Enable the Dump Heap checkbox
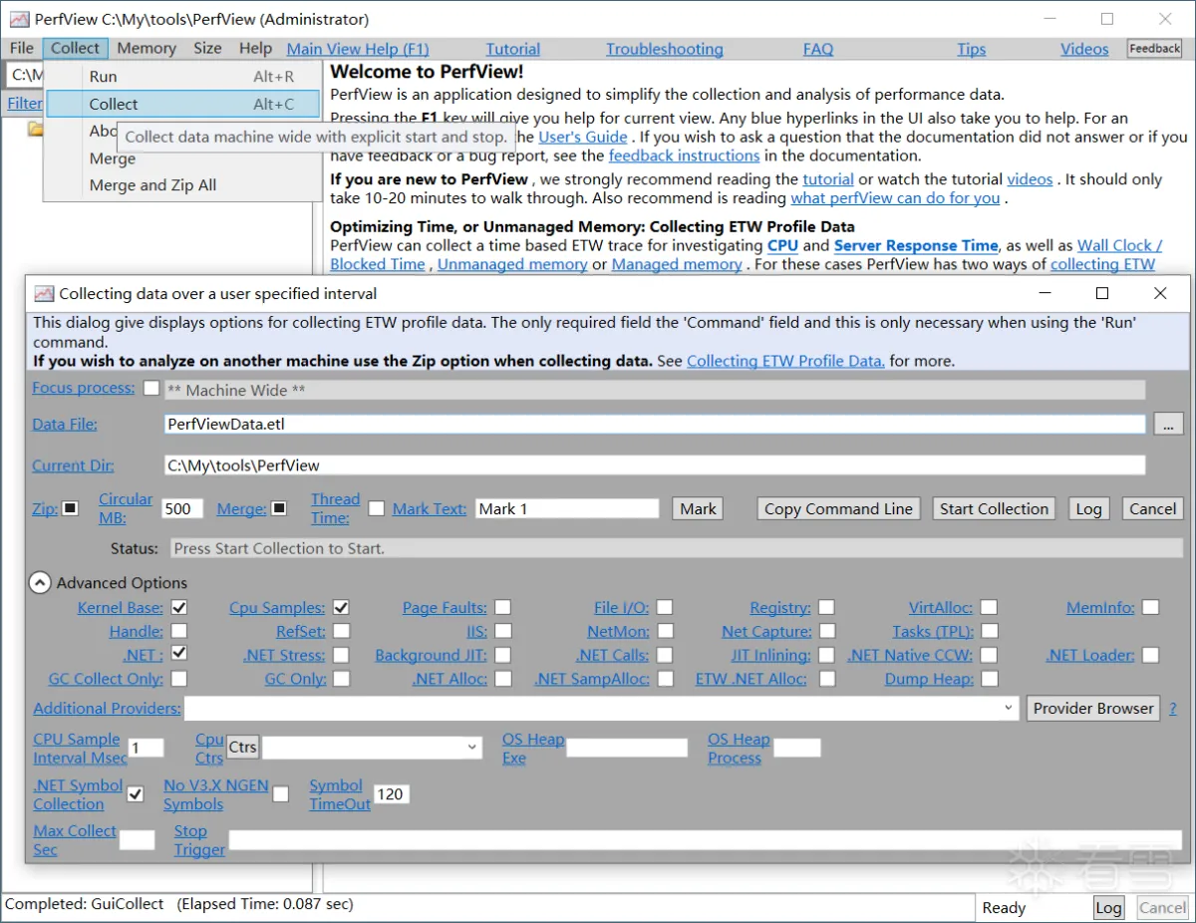This screenshot has width=1196, height=923. point(989,679)
